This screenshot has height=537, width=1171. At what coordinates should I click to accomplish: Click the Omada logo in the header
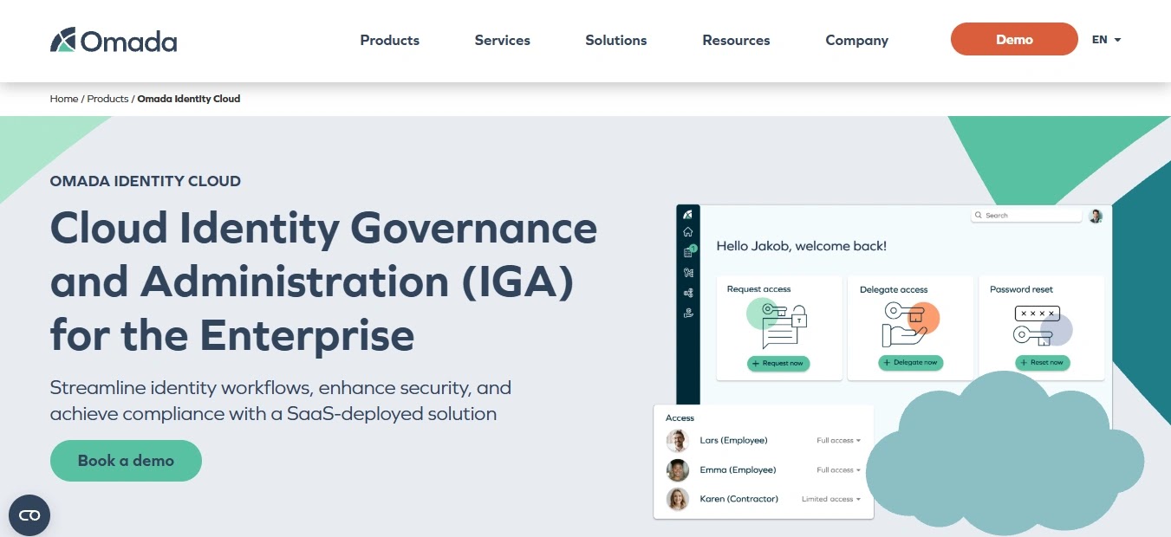(114, 40)
